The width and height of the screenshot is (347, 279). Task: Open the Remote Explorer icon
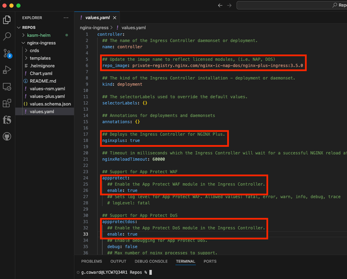(8, 87)
